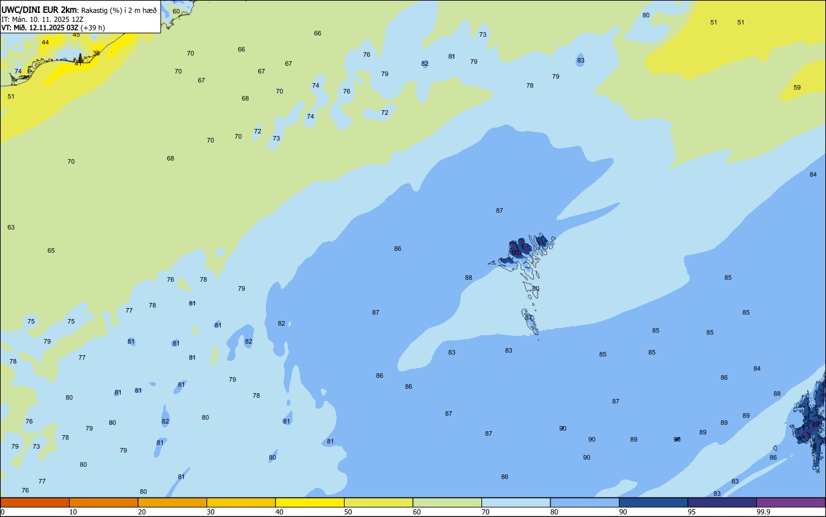Click the legend tick label "99.9"
This screenshot has width=826, height=517.
[763, 512]
